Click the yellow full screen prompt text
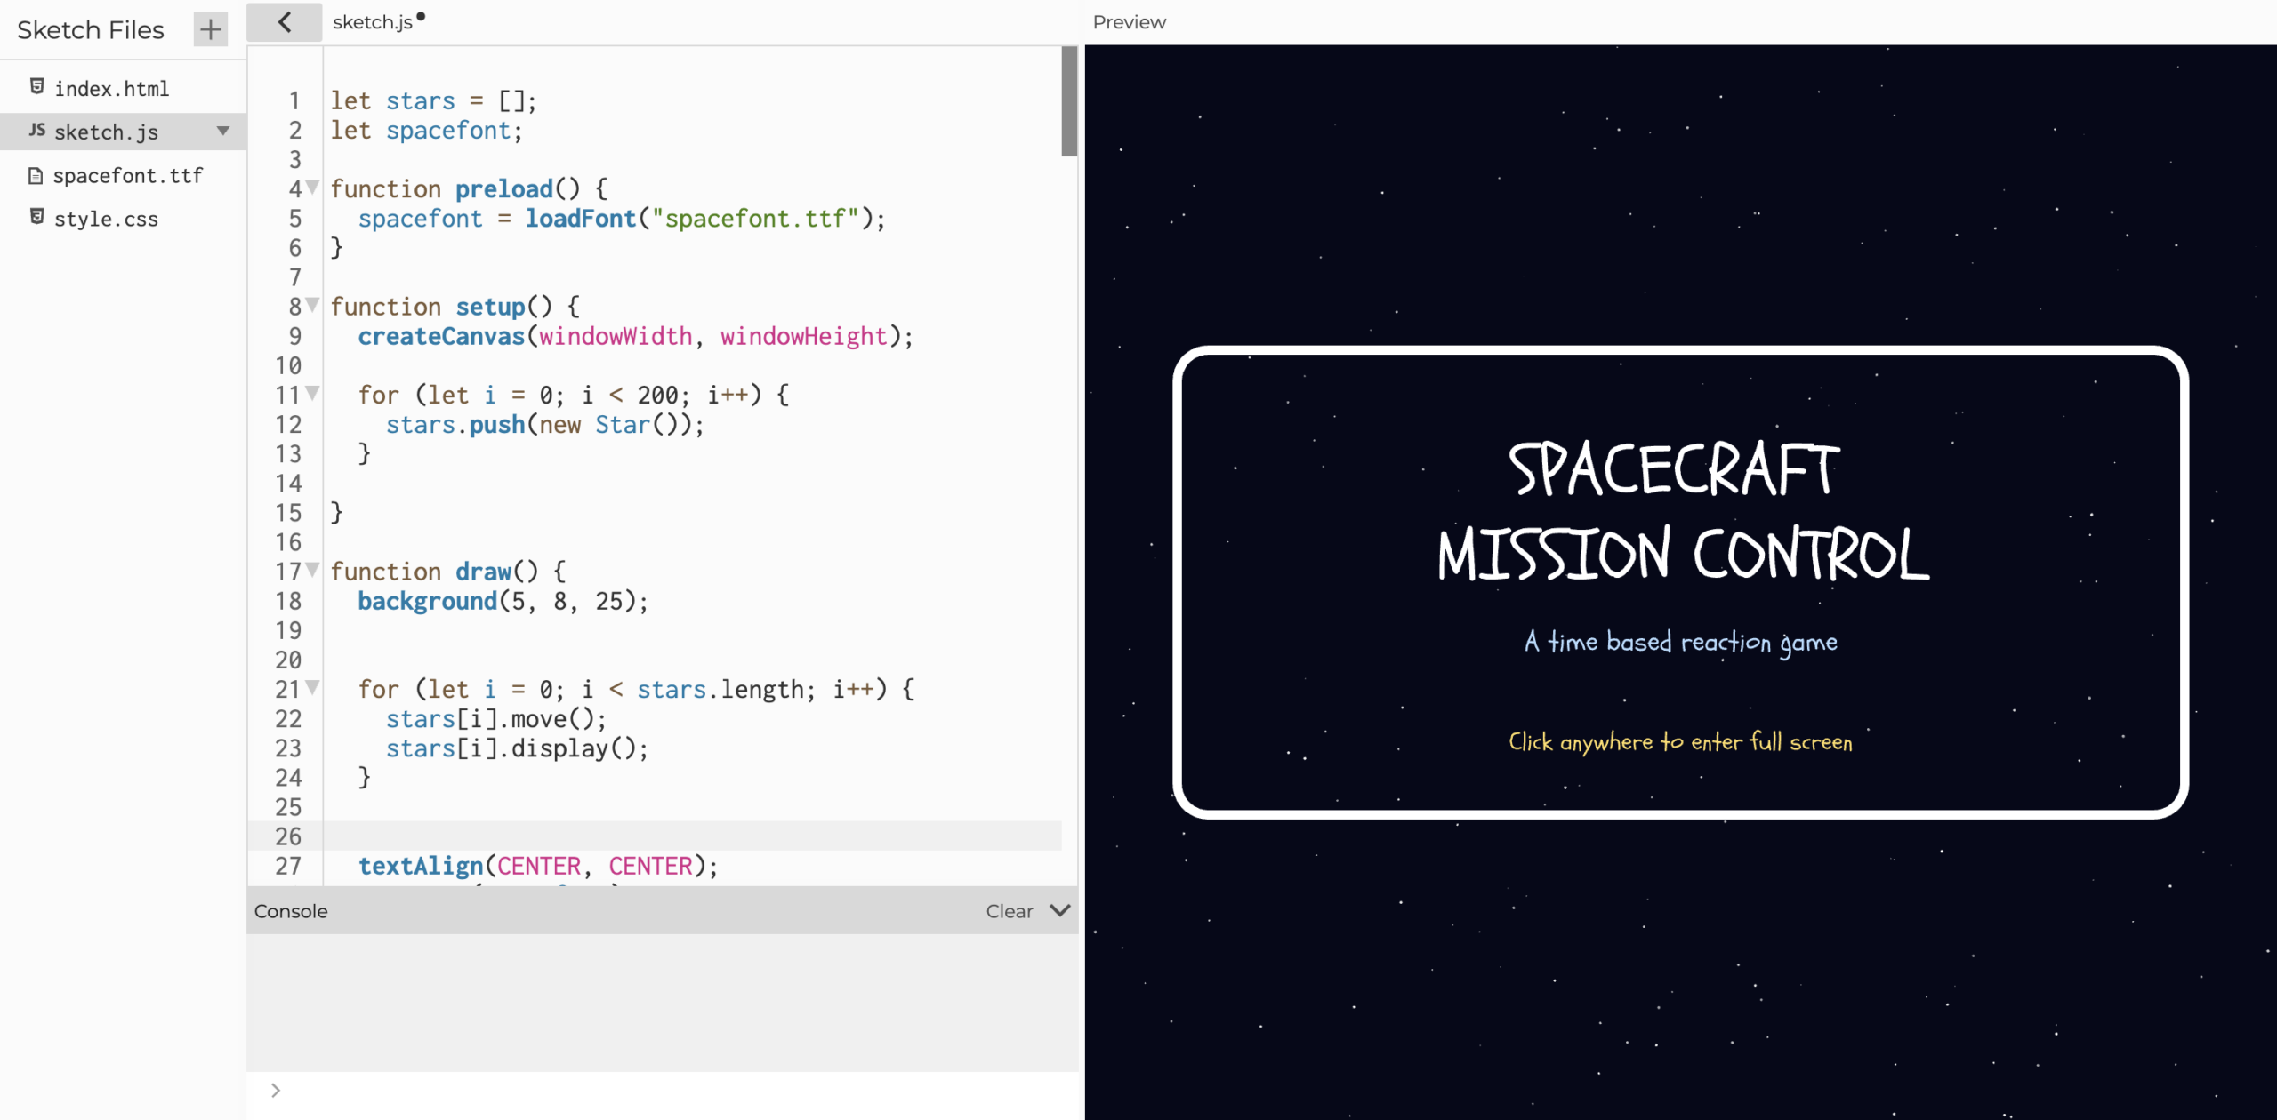Viewport: 2277px width, 1120px height. tap(1679, 741)
